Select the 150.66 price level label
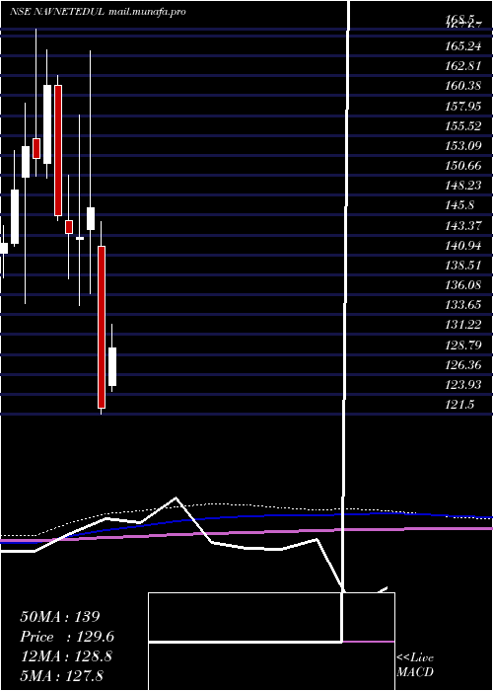The image size is (493, 691). 462,166
